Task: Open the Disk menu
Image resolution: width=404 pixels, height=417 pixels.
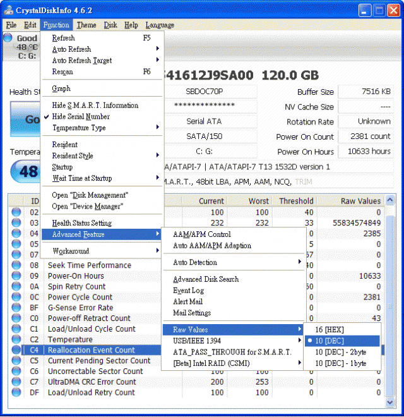Action: click(110, 25)
